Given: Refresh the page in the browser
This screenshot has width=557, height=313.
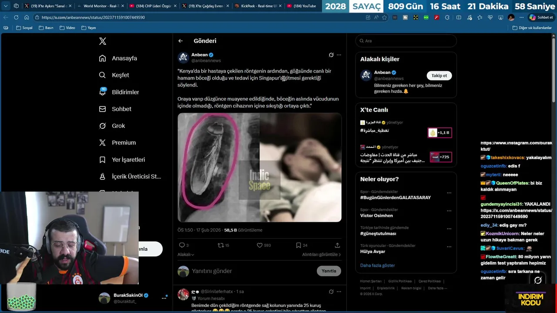Looking at the screenshot, I should click(16, 17).
